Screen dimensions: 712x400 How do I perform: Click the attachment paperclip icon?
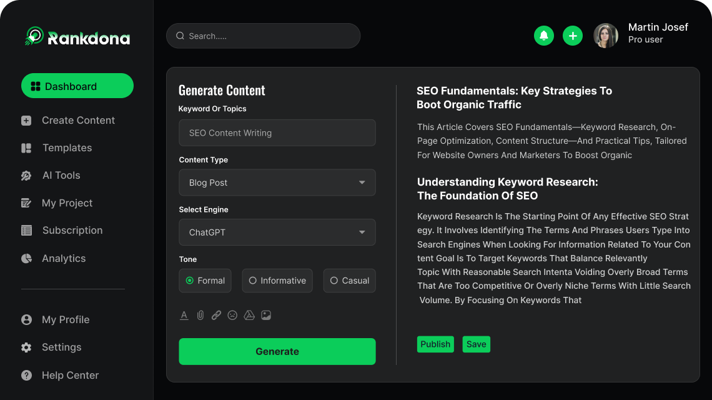(200, 316)
